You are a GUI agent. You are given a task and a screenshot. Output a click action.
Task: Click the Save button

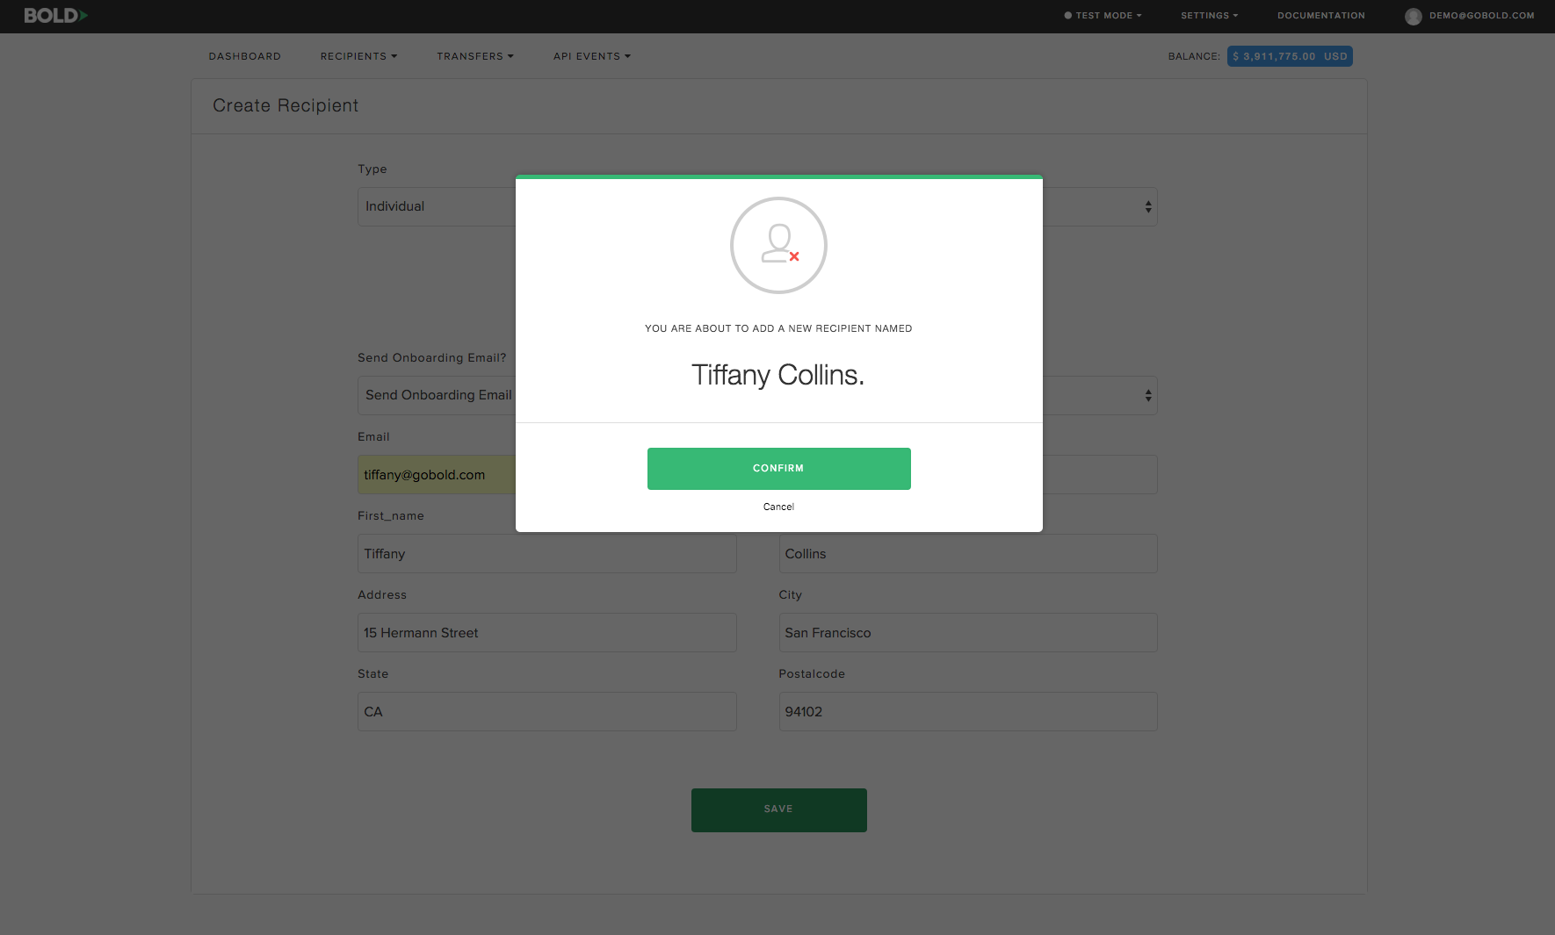click(778, 809)
